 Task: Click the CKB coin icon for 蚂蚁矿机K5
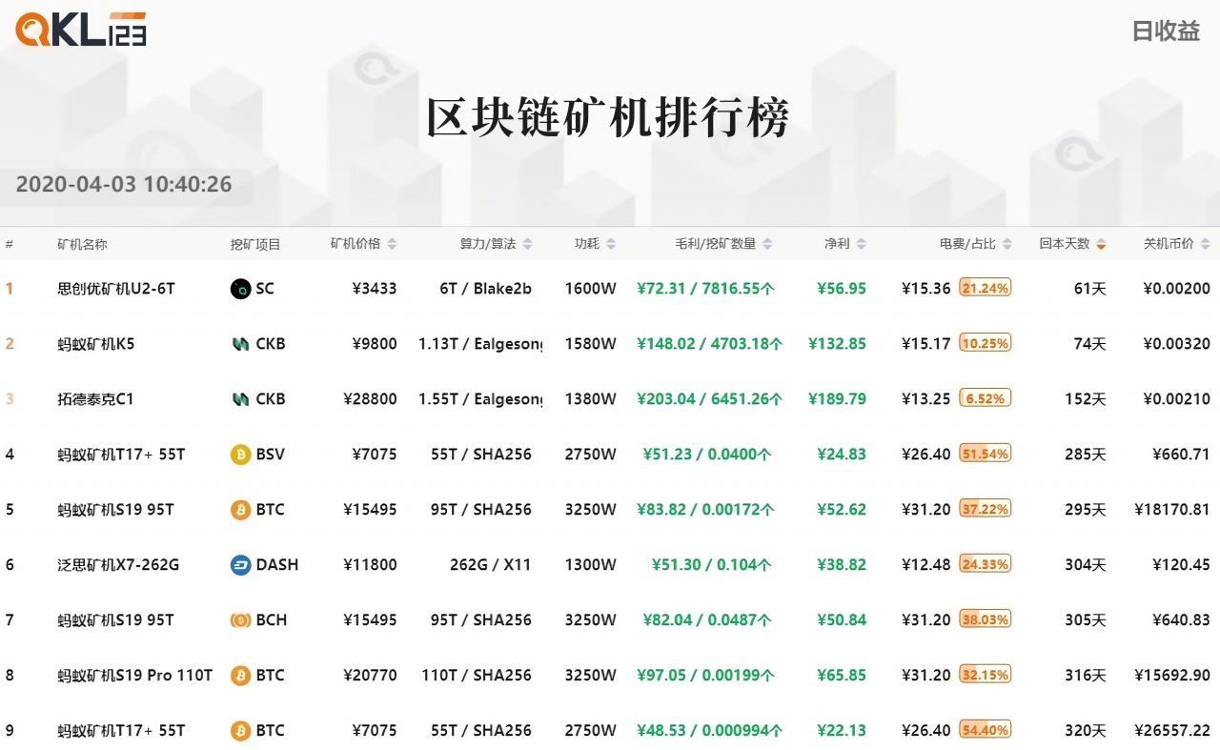point(240,344)
